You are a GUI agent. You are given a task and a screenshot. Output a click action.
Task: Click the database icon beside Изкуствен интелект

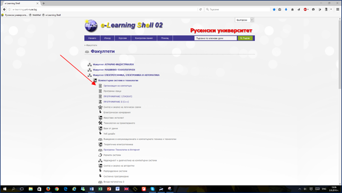[100, 118]
